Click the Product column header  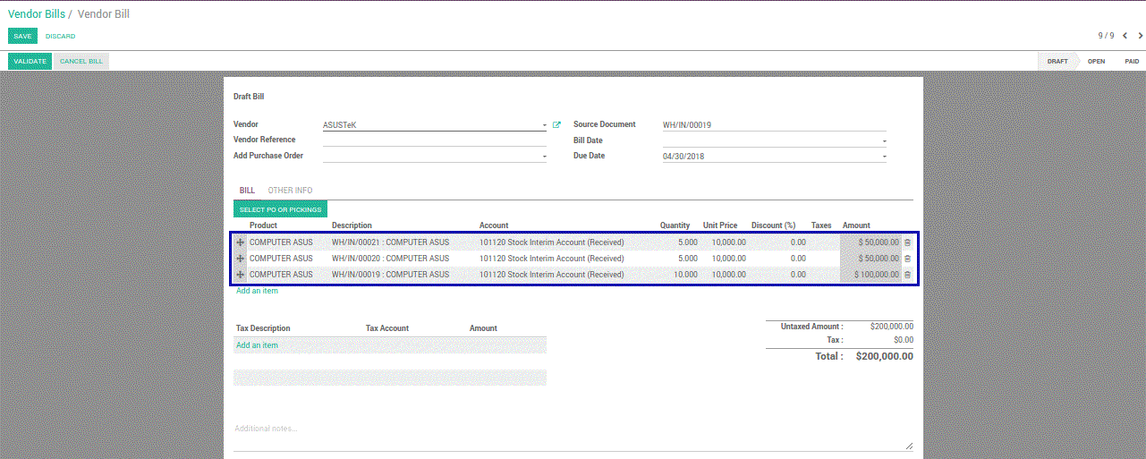click(x=265, y=225)
